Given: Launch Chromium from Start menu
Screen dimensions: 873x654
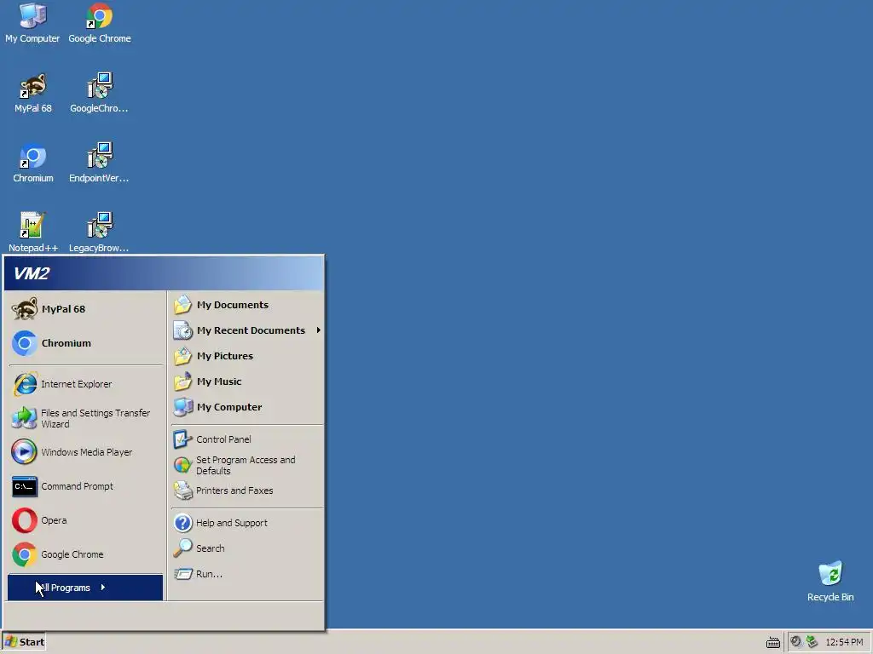Looking at the screenshot, I should coord(86,343).
